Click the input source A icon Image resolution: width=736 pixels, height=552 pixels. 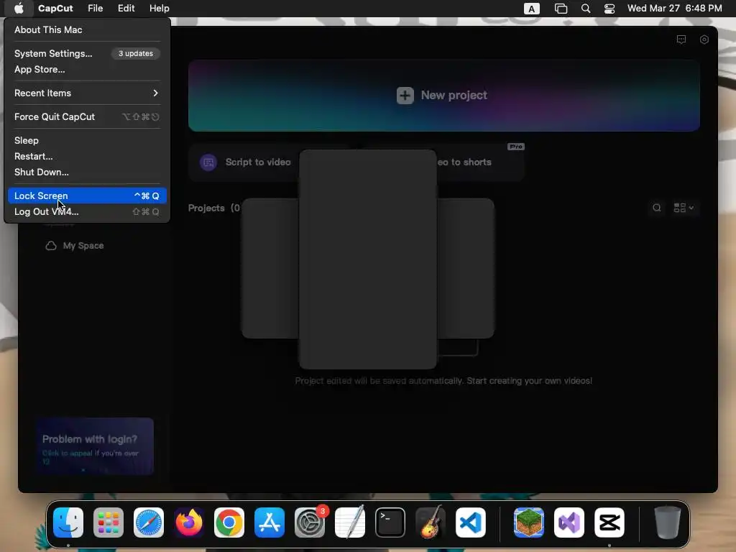531,9
